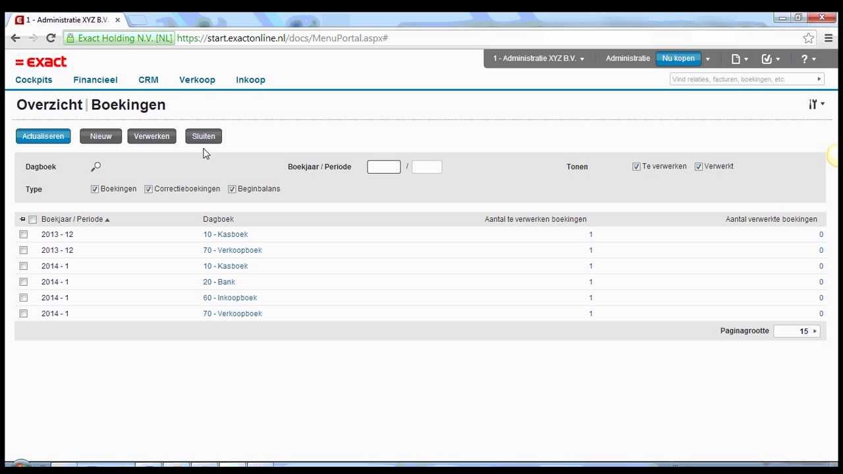Screen dimensions: 843x474
Task: Click the browser address bar URL
Action: tap(283, 38)
